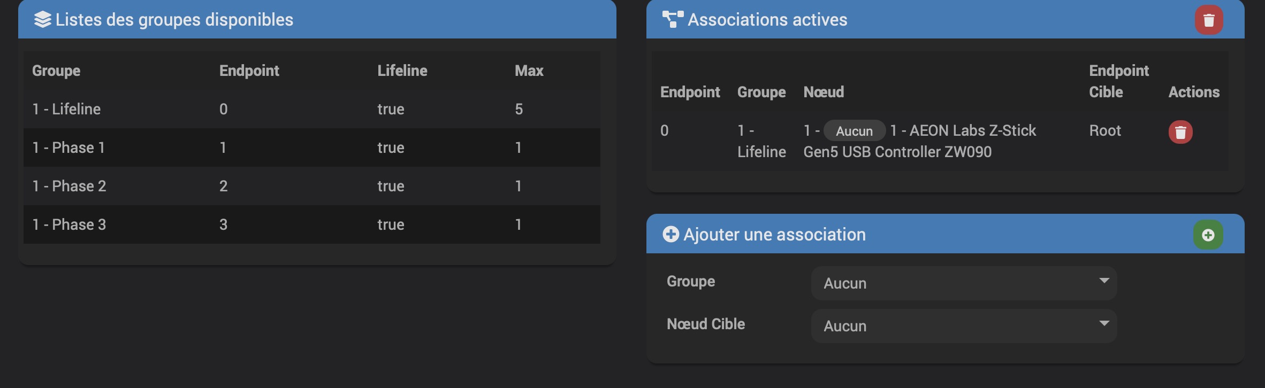Click the red trash icon in Associations actives header
This screenshot has width=1265, height=388.
[x=1209, y=20]
